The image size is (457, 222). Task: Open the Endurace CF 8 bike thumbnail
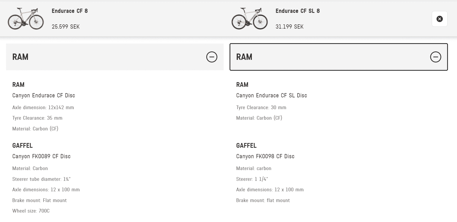click(26, 19)
